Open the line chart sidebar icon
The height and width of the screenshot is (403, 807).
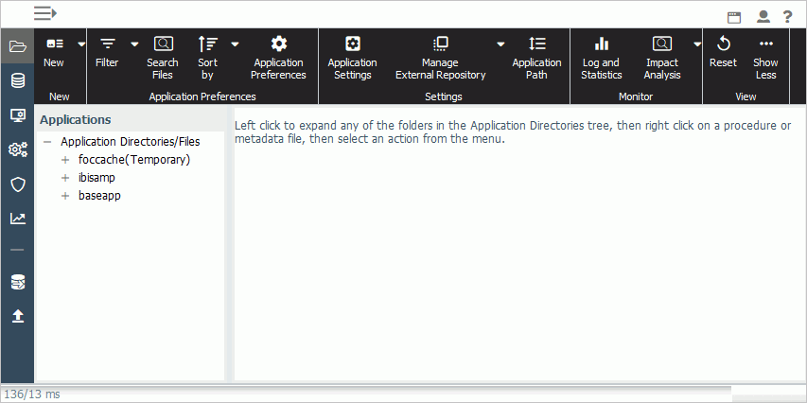17,219
